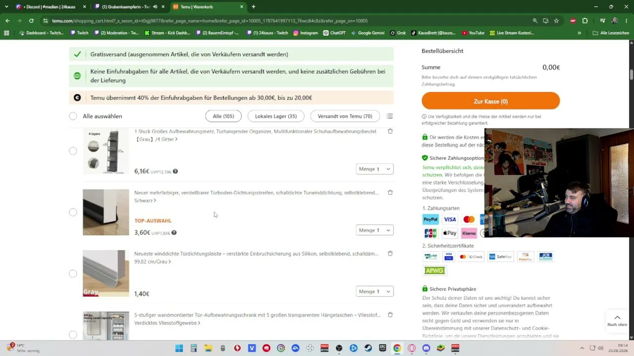Screen dimensions: 634x356
Task: Open Windows Start menu
Action: (x=179, y=348)
